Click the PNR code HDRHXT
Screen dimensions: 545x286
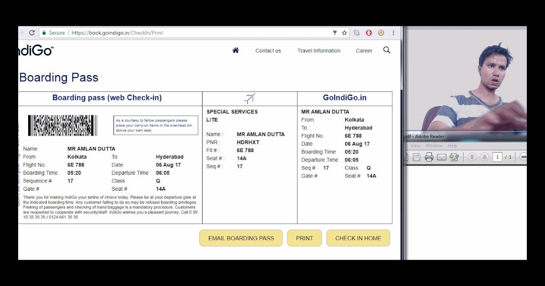click(248, 142)
